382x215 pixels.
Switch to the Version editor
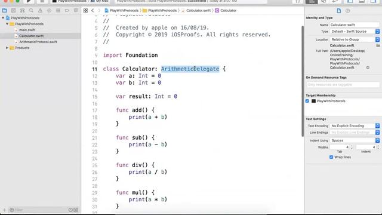pos(335,1)
